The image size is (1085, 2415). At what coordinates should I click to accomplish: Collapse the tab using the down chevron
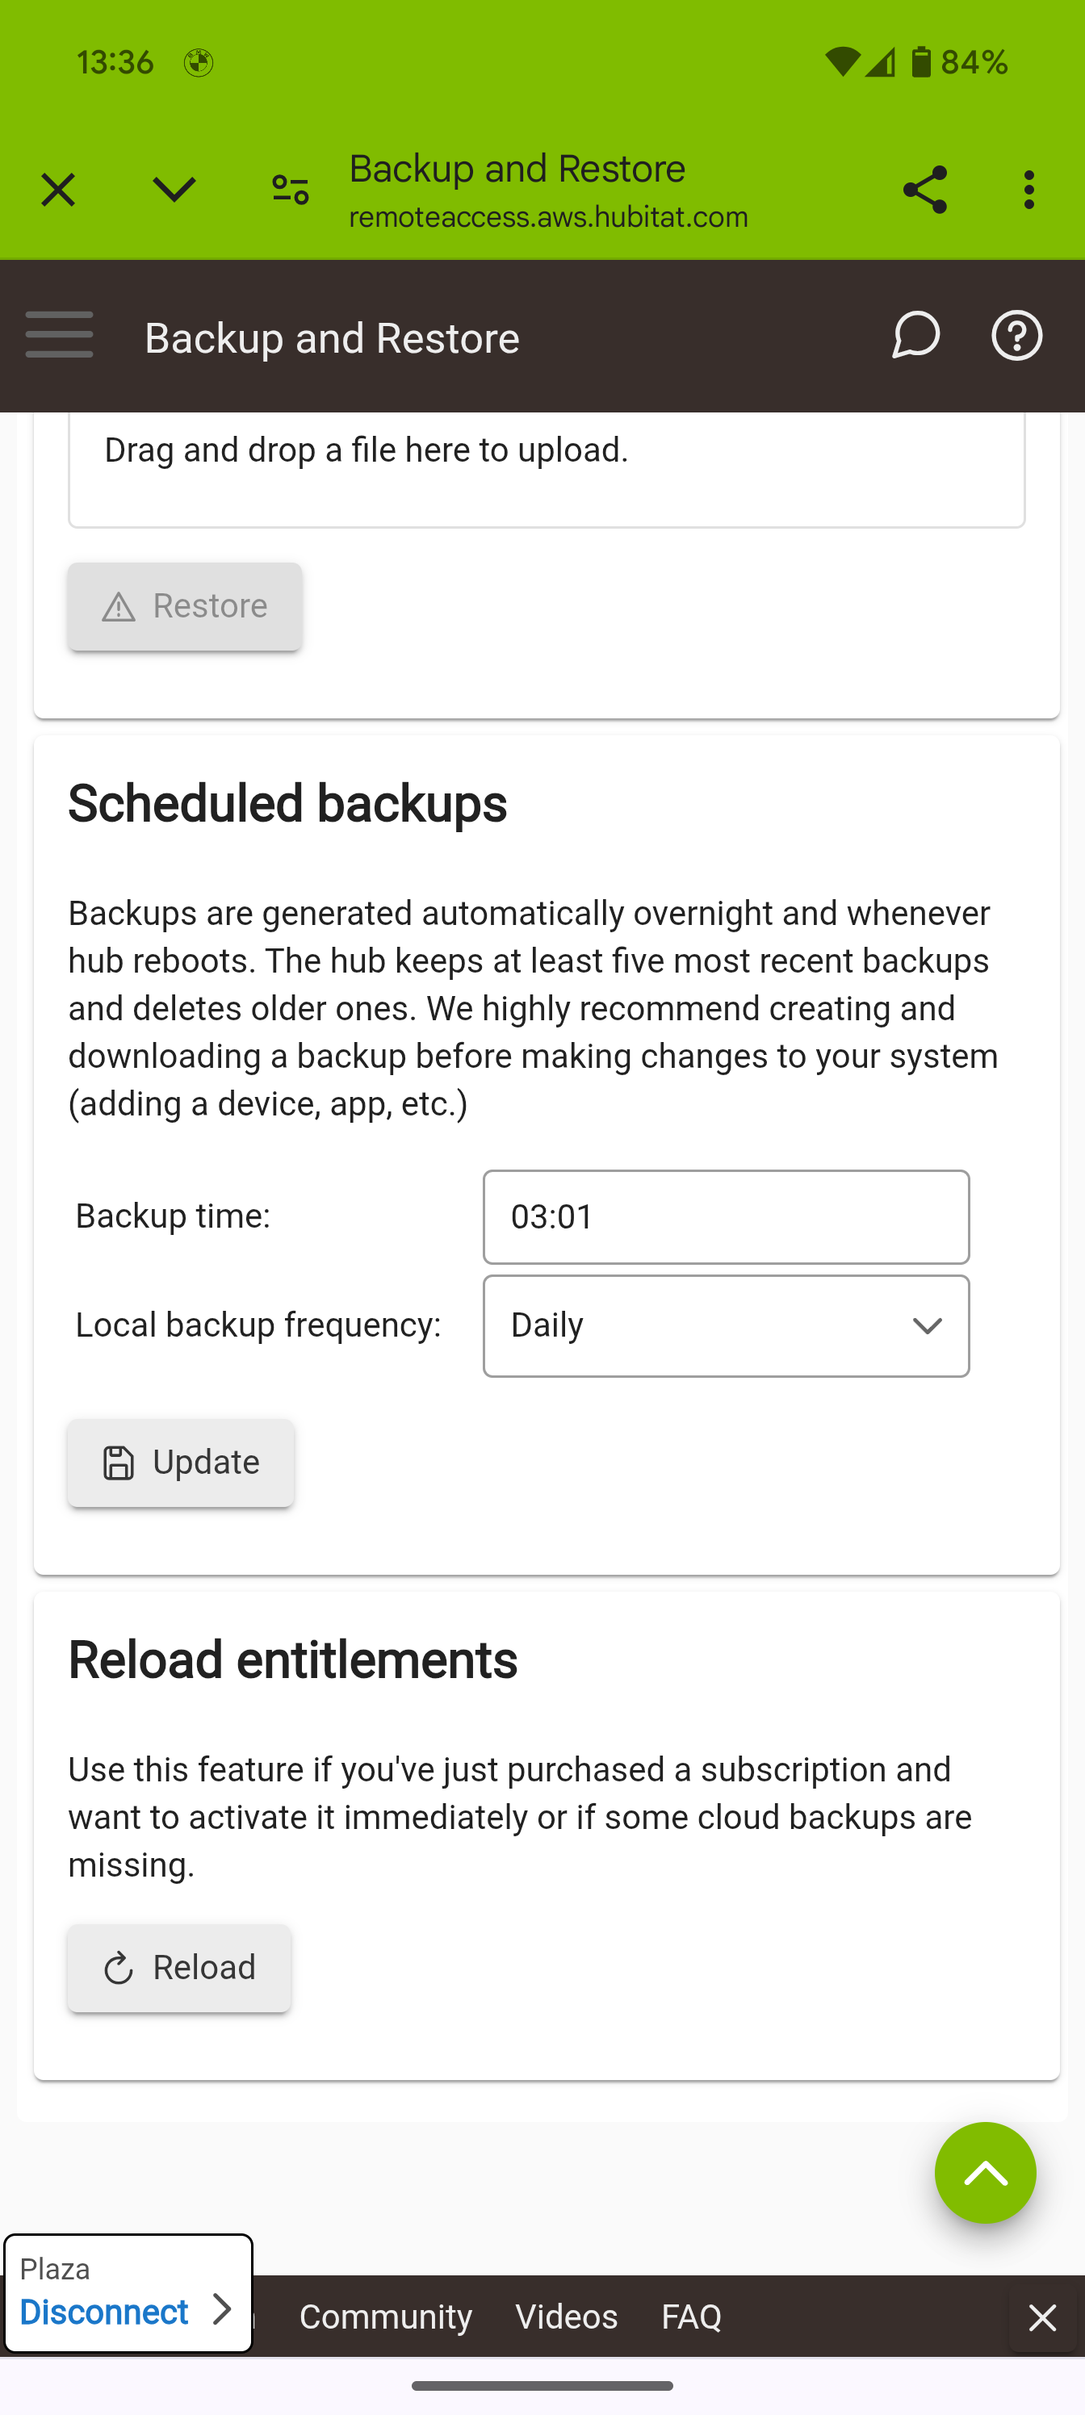click(174, 190)
